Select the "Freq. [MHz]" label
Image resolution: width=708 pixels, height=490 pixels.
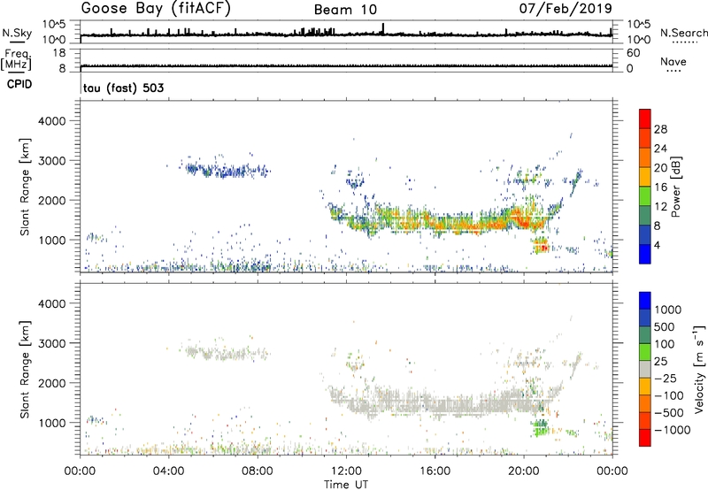pos(16,59)
